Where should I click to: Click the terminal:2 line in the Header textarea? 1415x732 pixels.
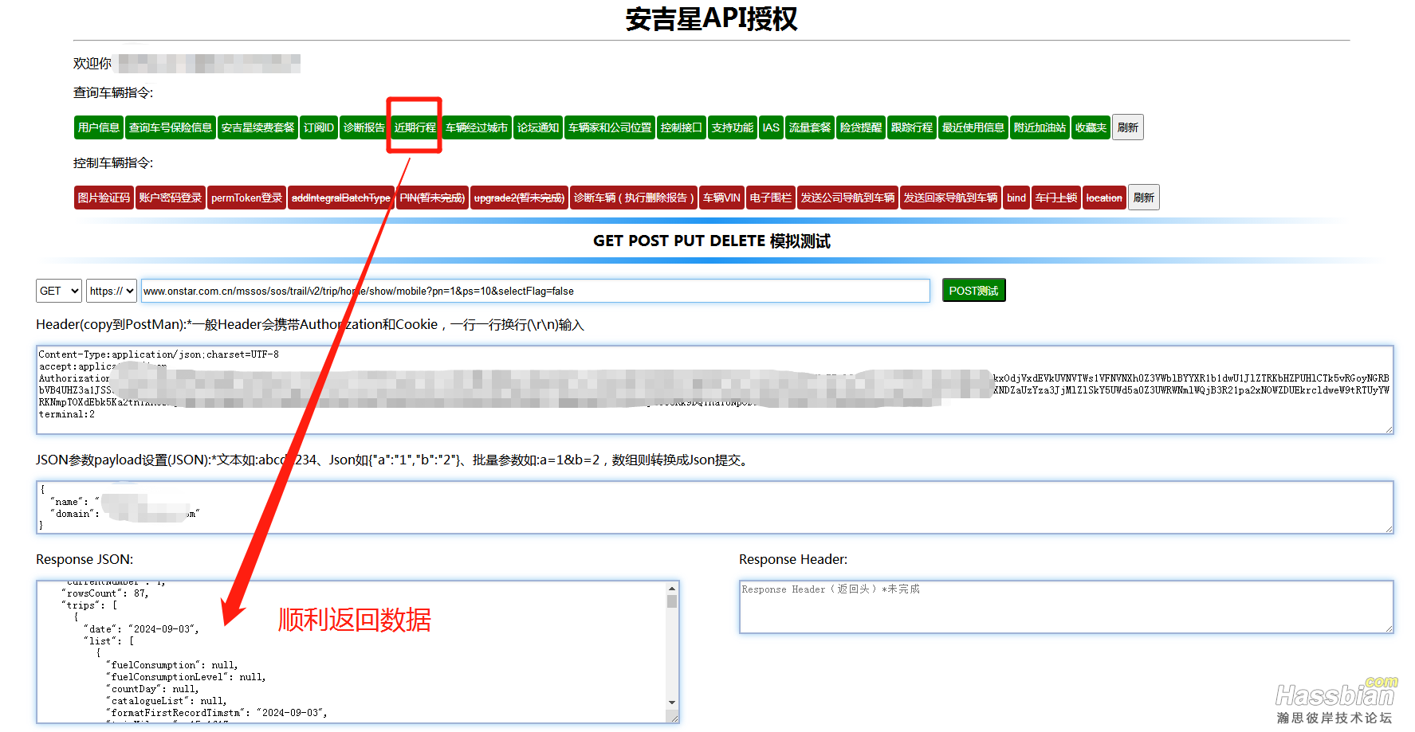point(67,414)
